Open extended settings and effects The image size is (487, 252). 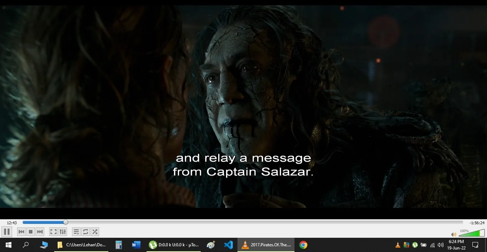coord(63,232)
